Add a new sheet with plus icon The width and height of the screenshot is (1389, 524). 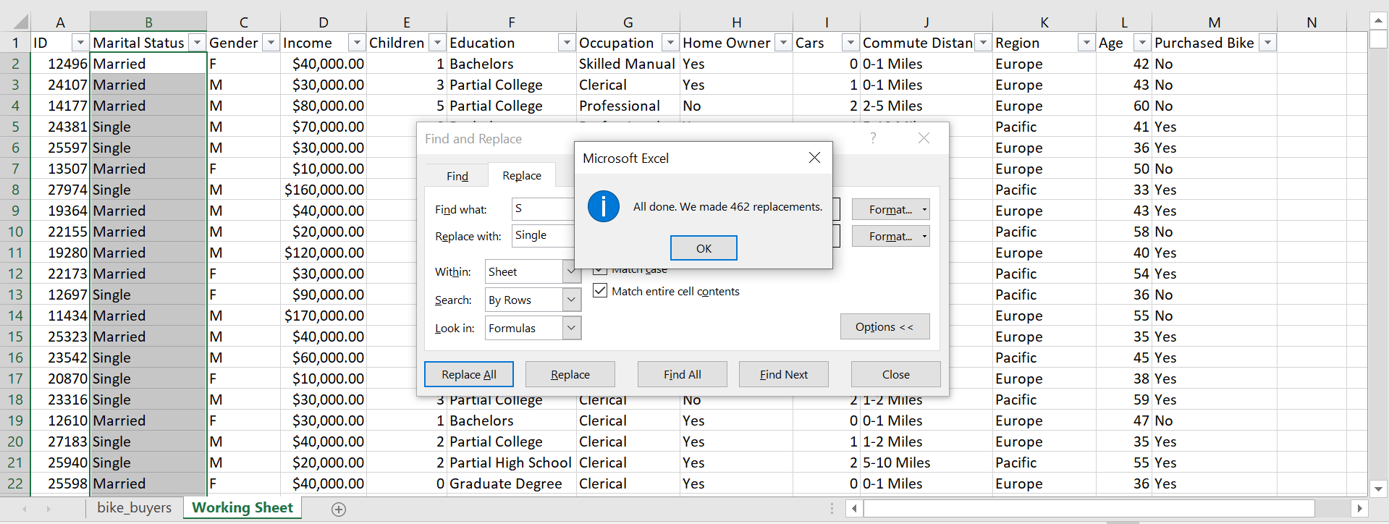pos(338,509)
